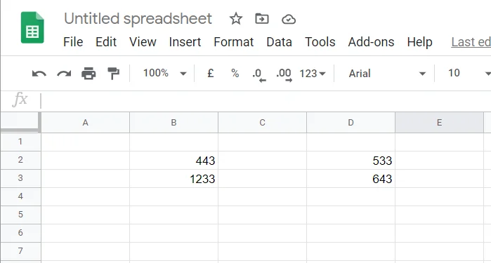Open the 123 more formats dropdown

(313, 74)
